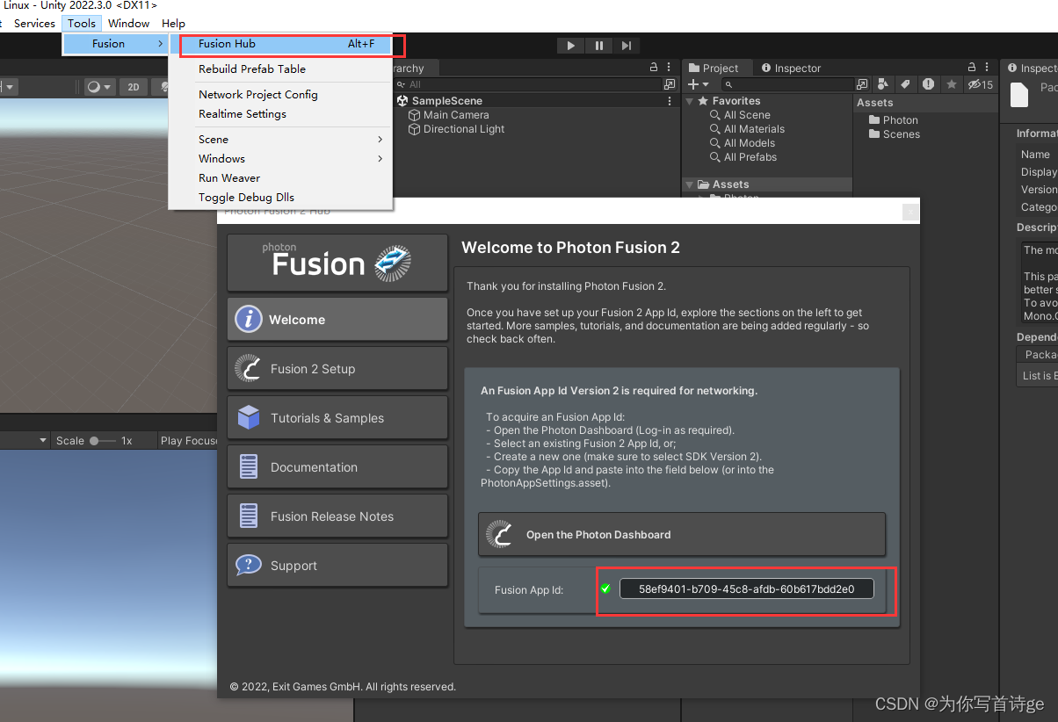Toggle hidden packages visibility count 15
Viewport: 1058px width, 722px height.
[980, 84]
